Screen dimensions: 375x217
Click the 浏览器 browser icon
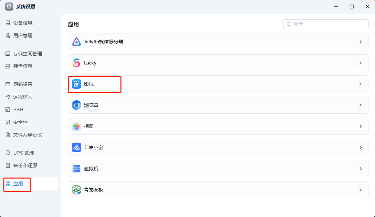point(77,105)
